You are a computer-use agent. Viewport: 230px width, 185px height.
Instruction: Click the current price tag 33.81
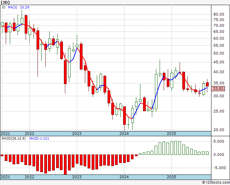tap(218, 88)
